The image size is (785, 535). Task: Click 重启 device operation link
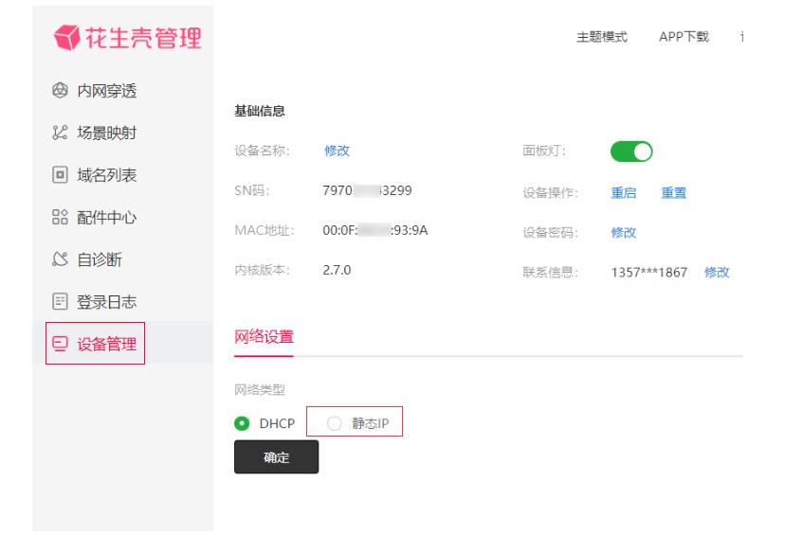(623, 192)
